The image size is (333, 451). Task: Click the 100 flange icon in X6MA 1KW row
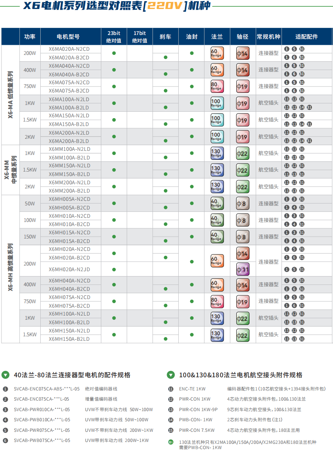[217, 103]
